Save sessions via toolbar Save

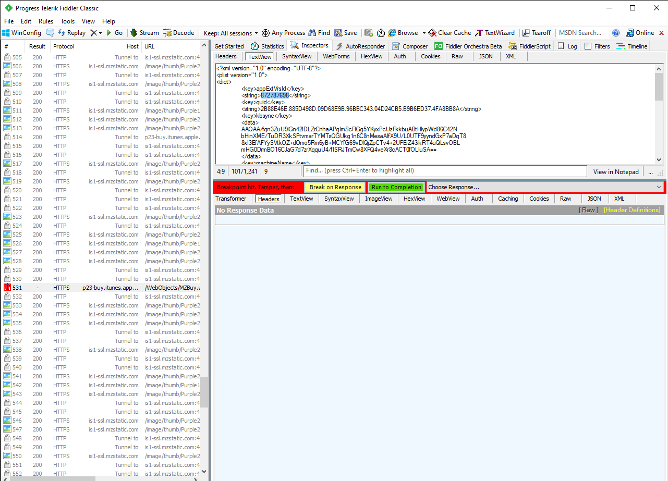point(346,33)
